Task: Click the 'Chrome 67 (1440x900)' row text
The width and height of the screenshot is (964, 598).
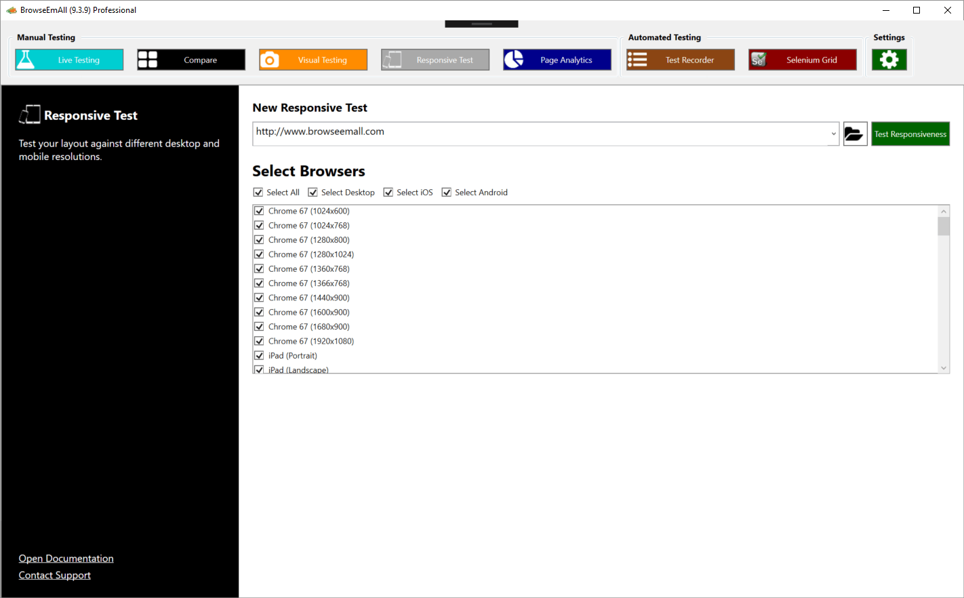Action: coord(309,298)
